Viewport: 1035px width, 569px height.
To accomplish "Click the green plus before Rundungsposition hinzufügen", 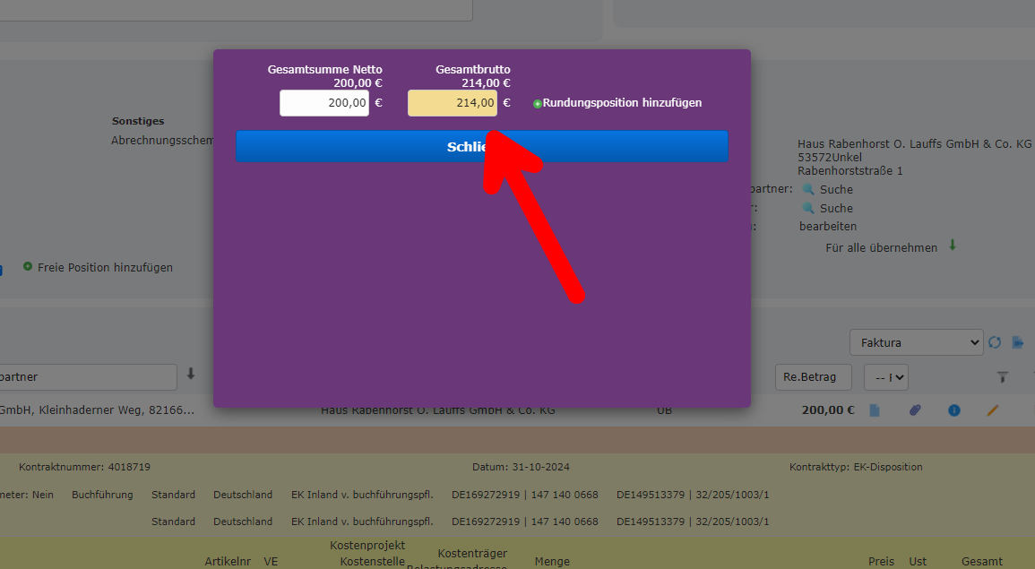I will 536,103.
